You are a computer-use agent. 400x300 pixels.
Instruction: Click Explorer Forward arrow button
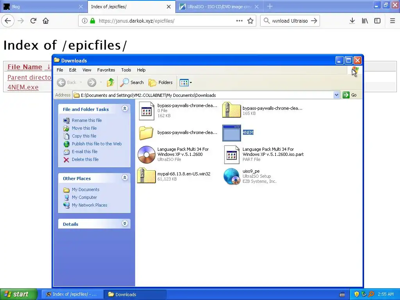coord(91,82)
